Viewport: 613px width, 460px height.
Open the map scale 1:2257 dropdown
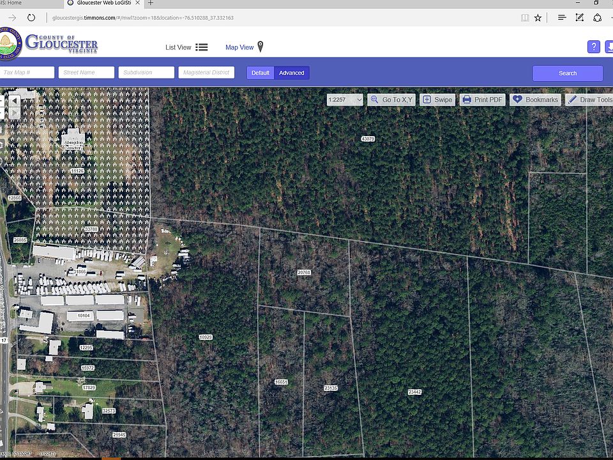coord(345,100)
